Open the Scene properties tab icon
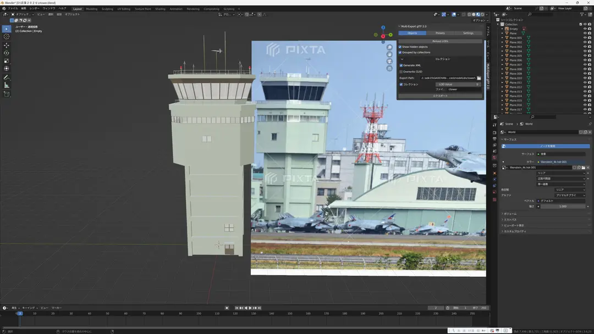Viewport: 594px width, 334px height. pos(494,151)
